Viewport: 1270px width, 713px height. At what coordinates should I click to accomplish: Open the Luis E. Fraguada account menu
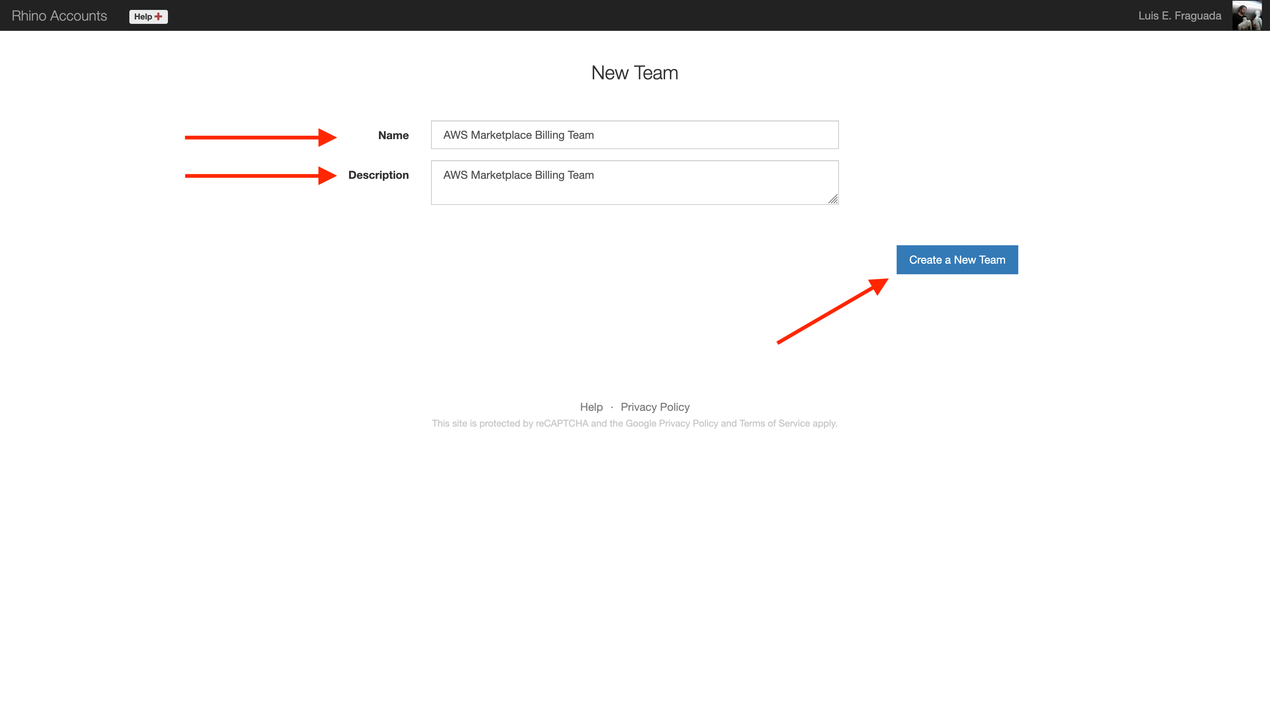click(x=1179, y=16)
